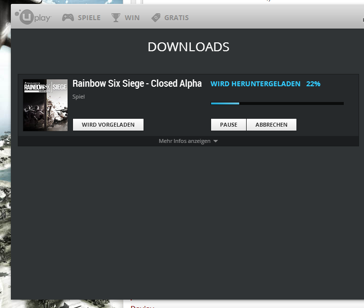The height and width of the screenshot is (308, 364).
Task: Click the Rainbow Six Siege cover thumbnail
Action: coord(45,105)
